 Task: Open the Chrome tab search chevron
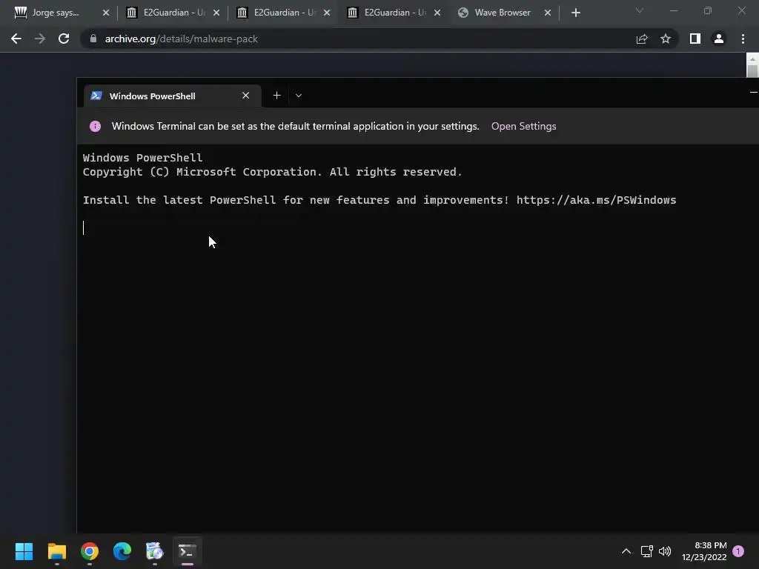coord(640,10)
